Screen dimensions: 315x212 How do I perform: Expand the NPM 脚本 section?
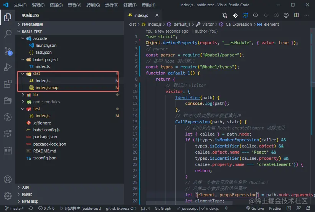click(70, 201)
